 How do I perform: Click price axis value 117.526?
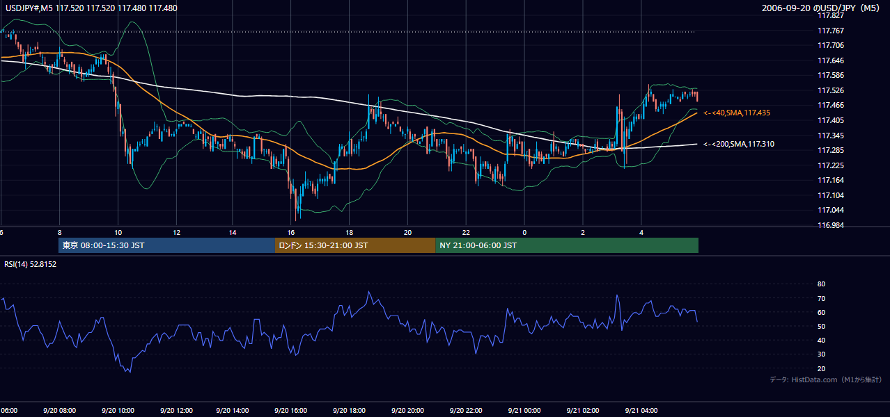(x=830, y=90)
